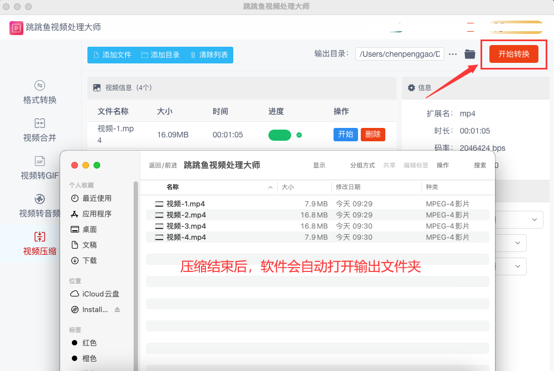Screen dimensions: 554x371
Task: Click the 视频信息 picture icon
Action: coord(97,87)
